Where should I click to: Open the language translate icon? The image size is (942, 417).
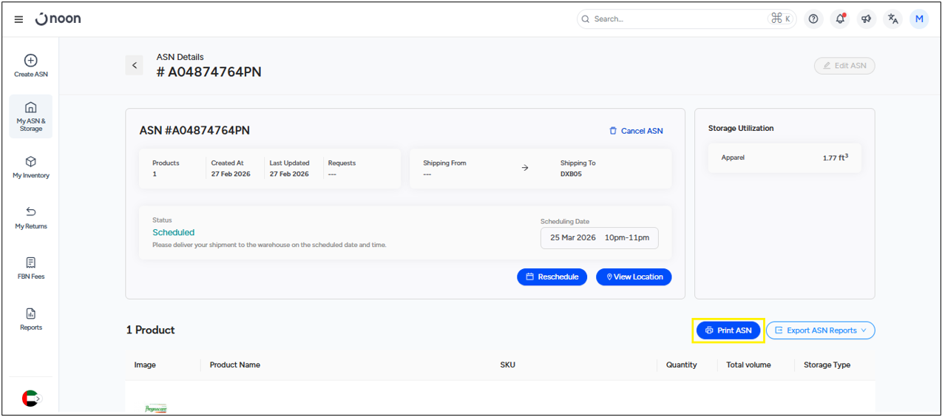(x=893, y=19)
